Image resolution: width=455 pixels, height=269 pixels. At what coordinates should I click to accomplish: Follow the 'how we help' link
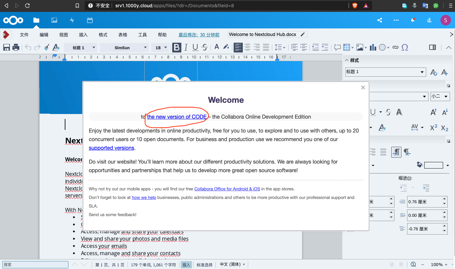click(x=144, y=197)
